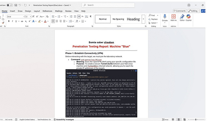
Task: Click the Bullets list icon
Action: click(x=53, y=16)
